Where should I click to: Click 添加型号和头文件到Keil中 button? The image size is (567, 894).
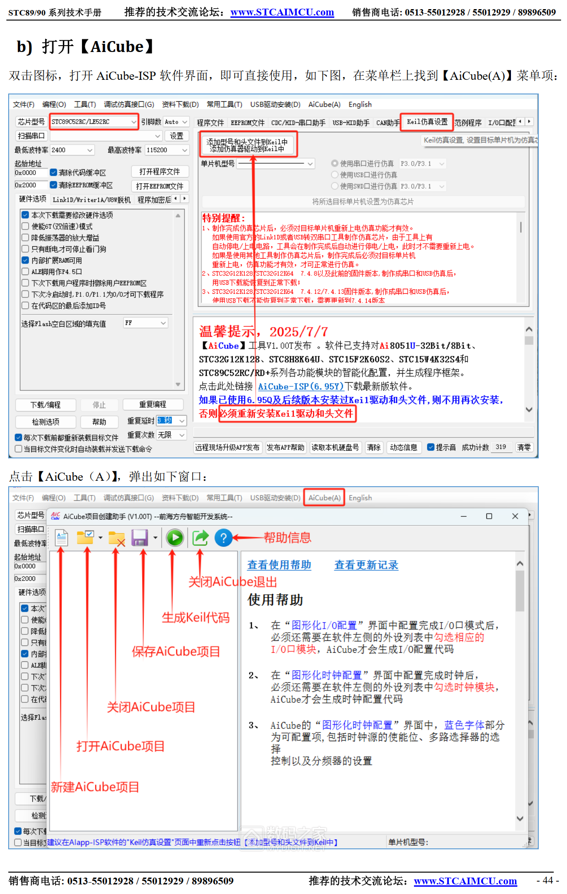[x=247, y=145]
